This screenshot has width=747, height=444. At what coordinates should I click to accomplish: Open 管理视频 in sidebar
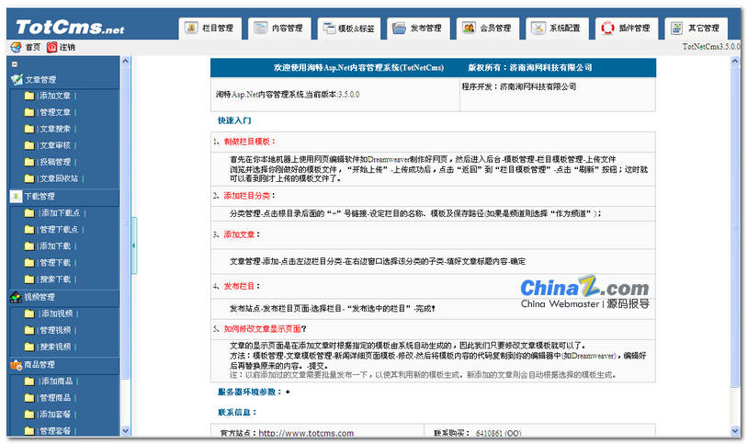click(x=55, y=330)
